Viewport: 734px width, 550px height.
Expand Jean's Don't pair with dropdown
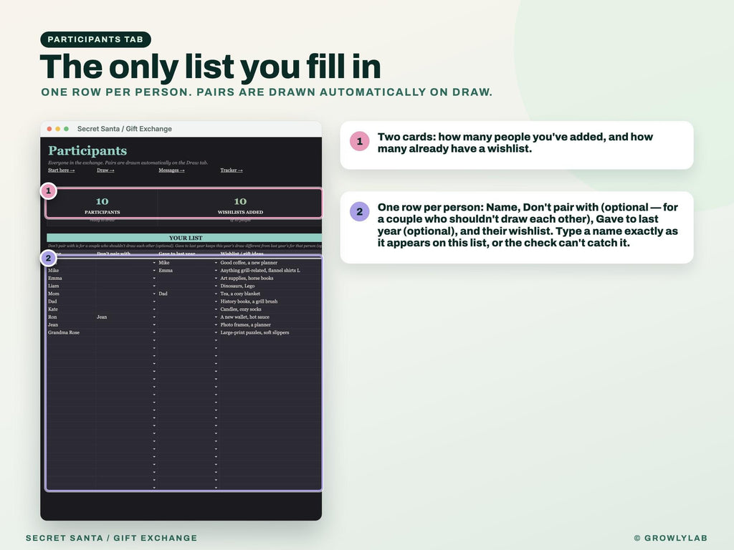[x=154, y=324]
